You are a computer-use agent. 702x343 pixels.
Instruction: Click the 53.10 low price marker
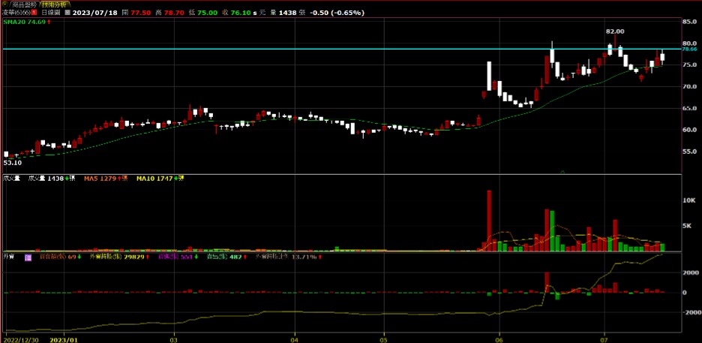12,162
